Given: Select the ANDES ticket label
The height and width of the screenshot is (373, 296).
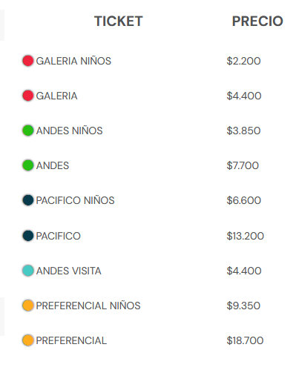Looking at the screenshot, I should tap(53, 165).
